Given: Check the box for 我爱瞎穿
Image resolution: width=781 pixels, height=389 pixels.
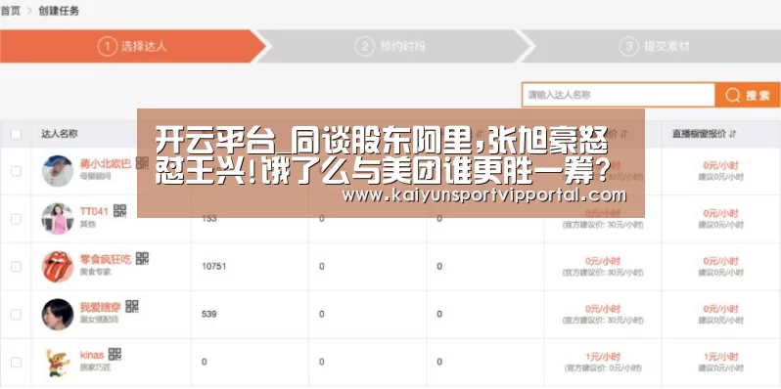Looking at the screenshot, I should coord(16,315).
